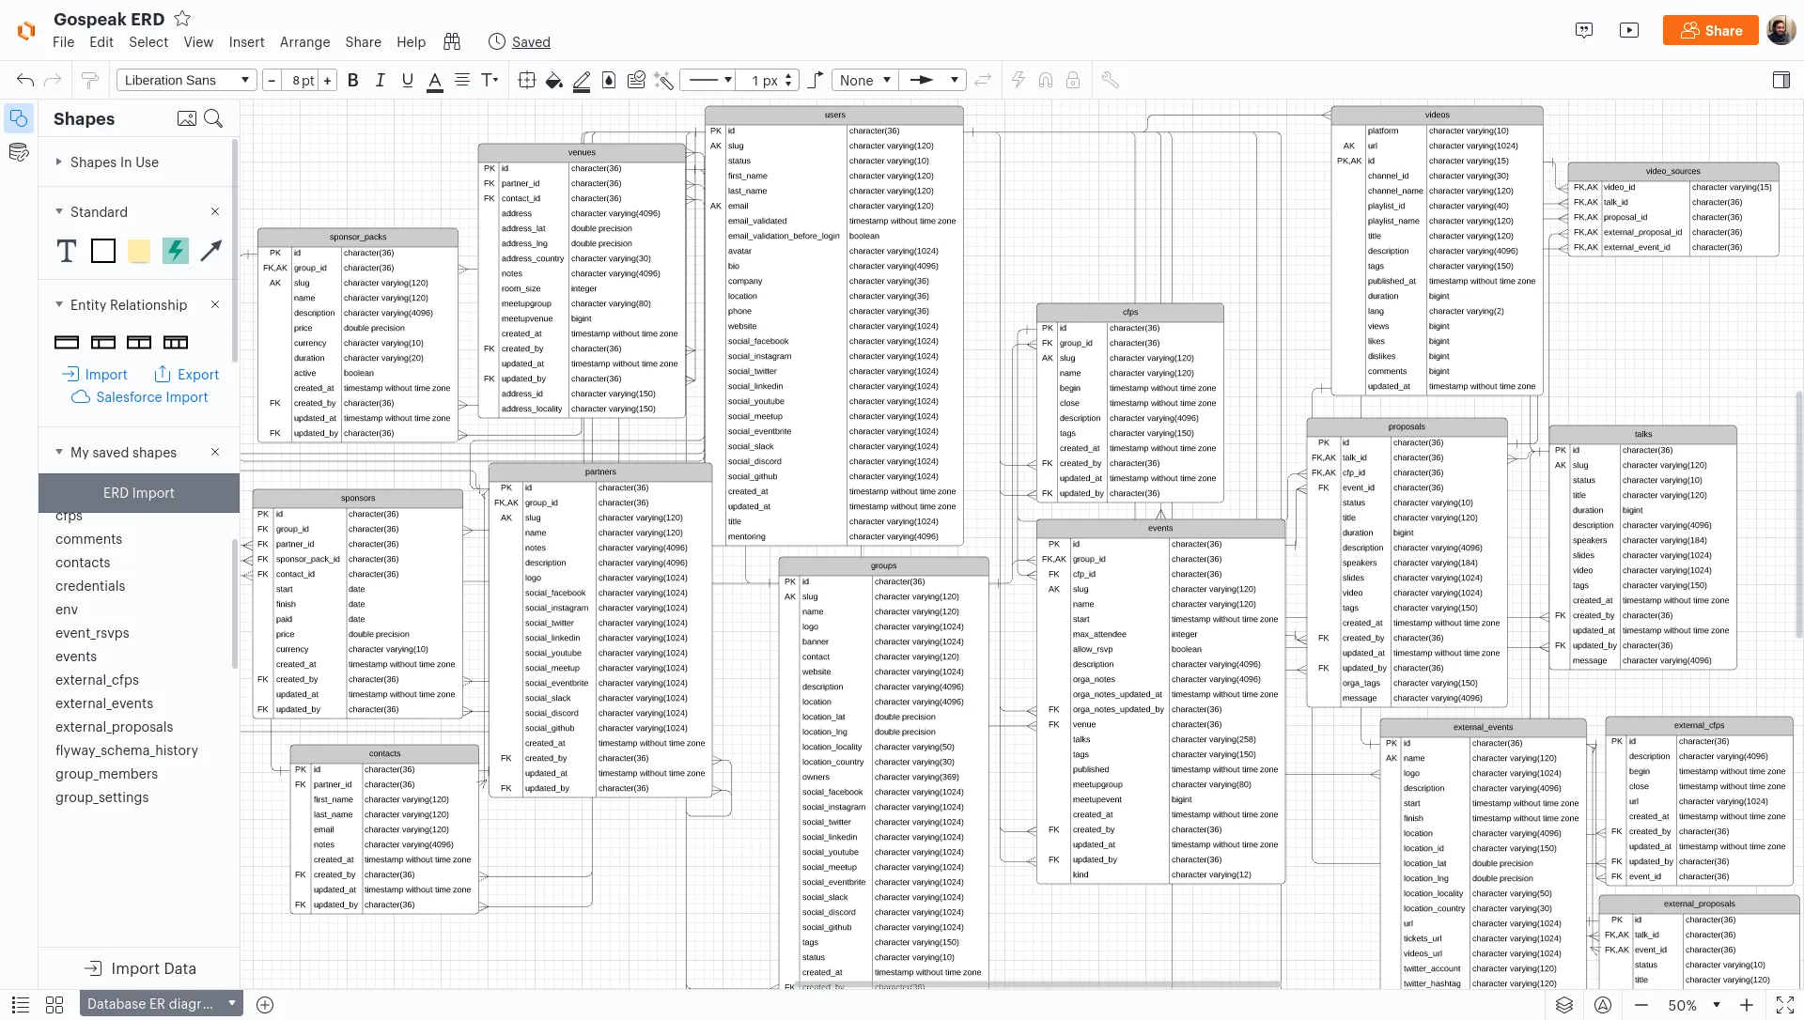Click the lock icon in the toolbar
Image resolution: width=1804 pixels, height=1020 pixels.
[1073, 81]
